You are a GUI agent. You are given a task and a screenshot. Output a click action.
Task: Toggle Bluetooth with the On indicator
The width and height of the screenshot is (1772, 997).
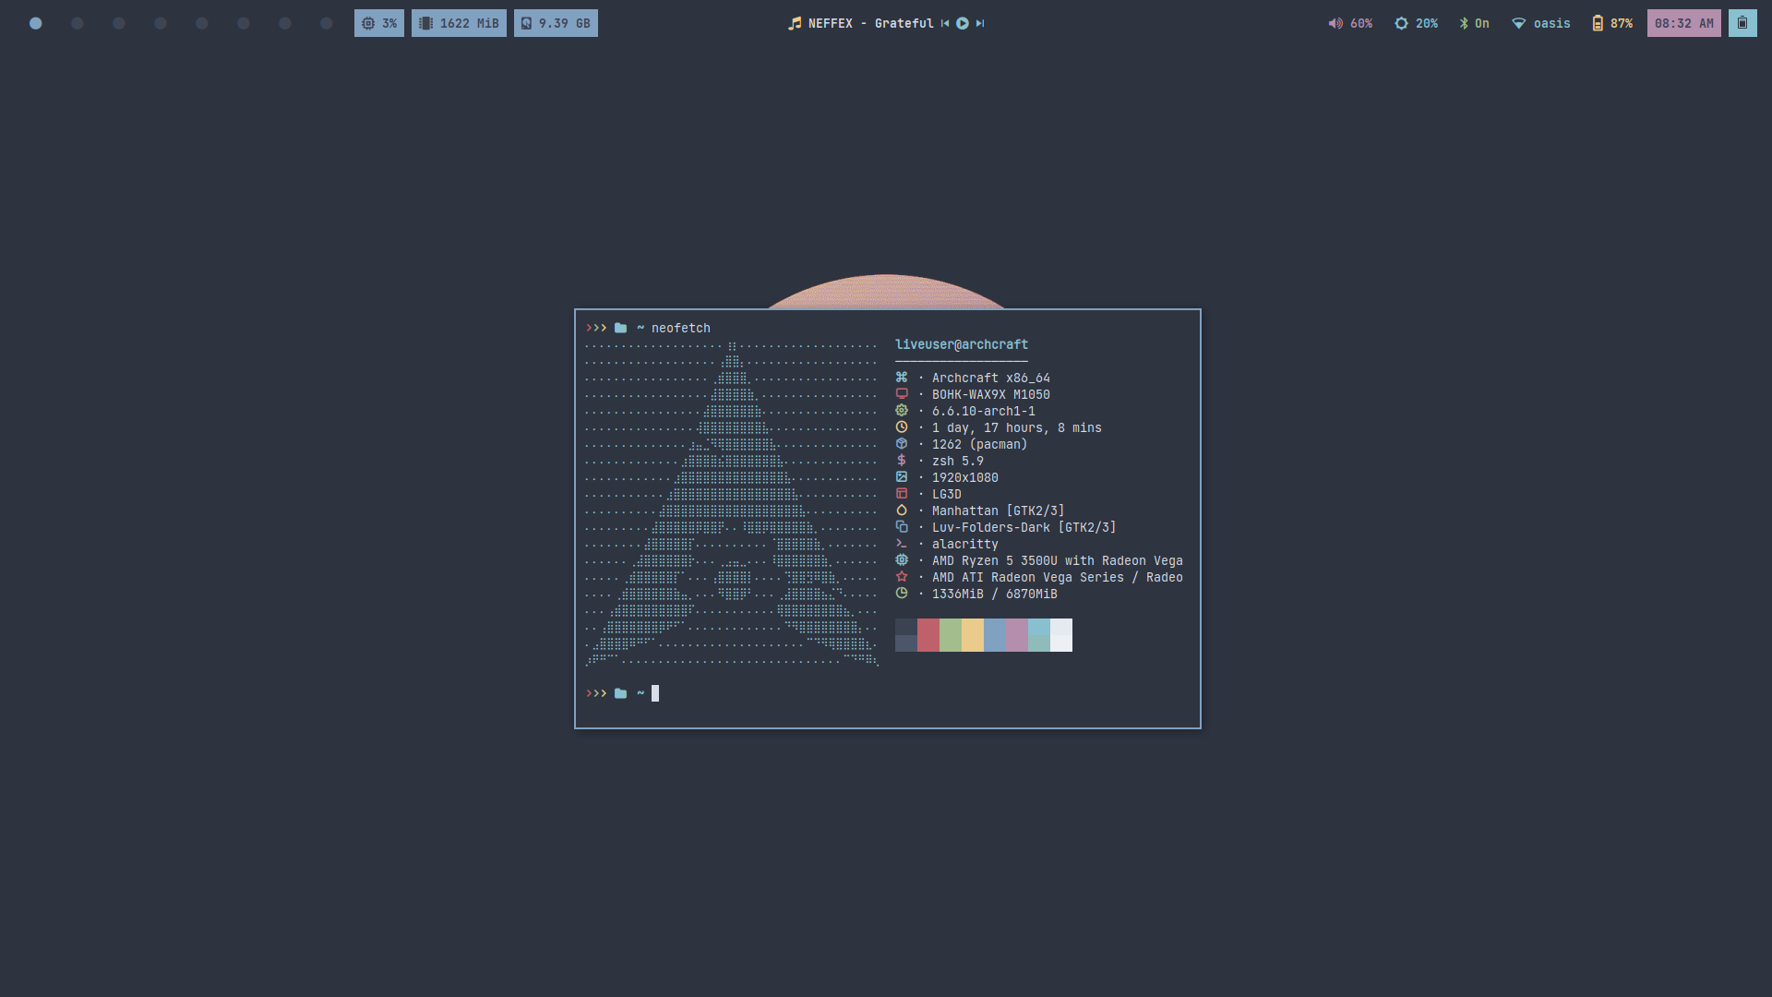pos(1474,23)
